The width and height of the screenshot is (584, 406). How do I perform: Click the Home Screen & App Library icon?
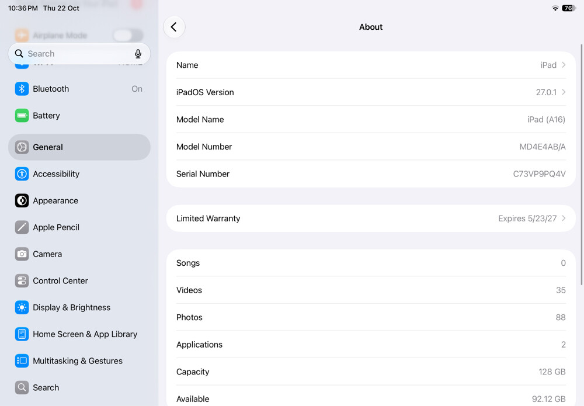click(22, 334)
